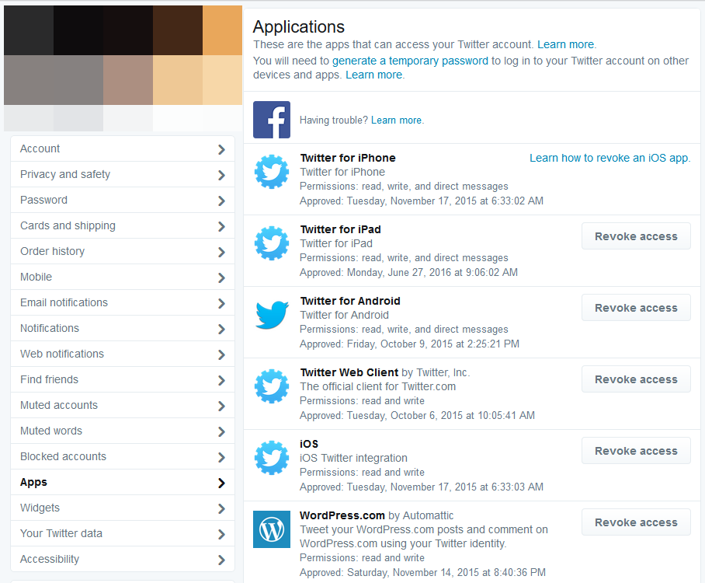Click the chevron beside Notifications
This screenshot has width=705, height=583.
click(221, 329)
